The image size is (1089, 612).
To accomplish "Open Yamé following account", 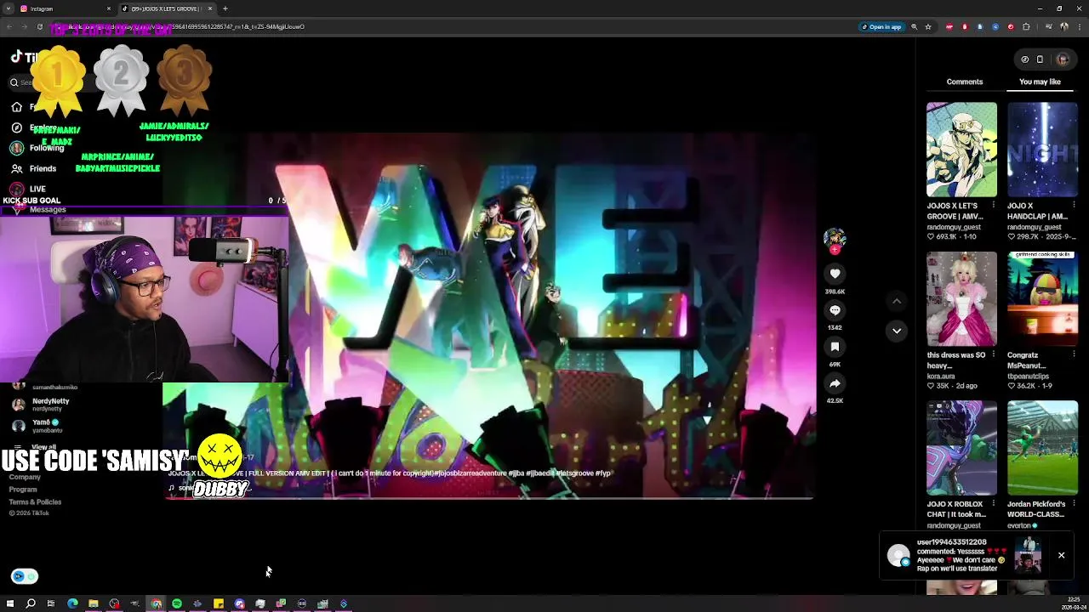I will [x=38, y=425].
